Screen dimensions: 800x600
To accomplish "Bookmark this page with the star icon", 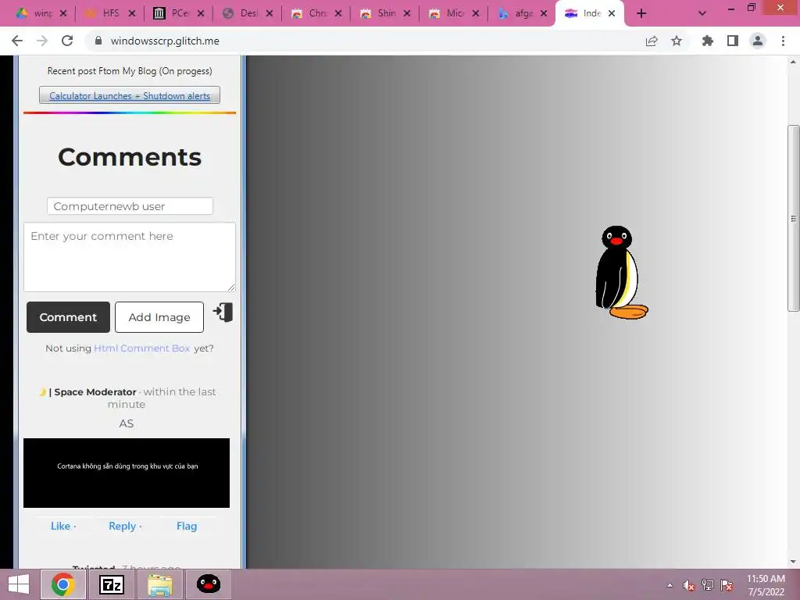I will pyautogui.click(x=677, y=41).
